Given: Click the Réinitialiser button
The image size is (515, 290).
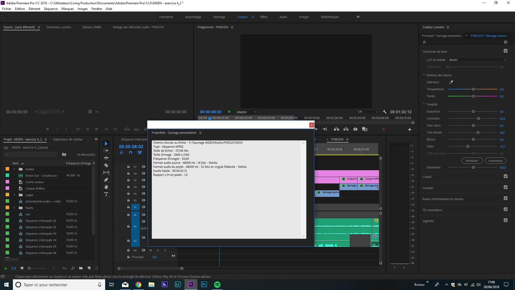Looking at the screenshot, I should (472, 161).
